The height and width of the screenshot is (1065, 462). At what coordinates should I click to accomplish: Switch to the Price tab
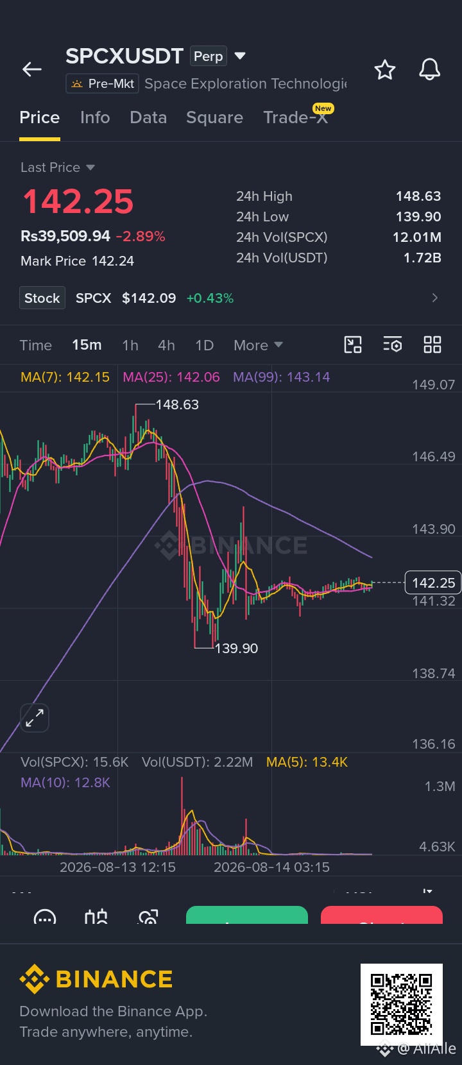40,117
